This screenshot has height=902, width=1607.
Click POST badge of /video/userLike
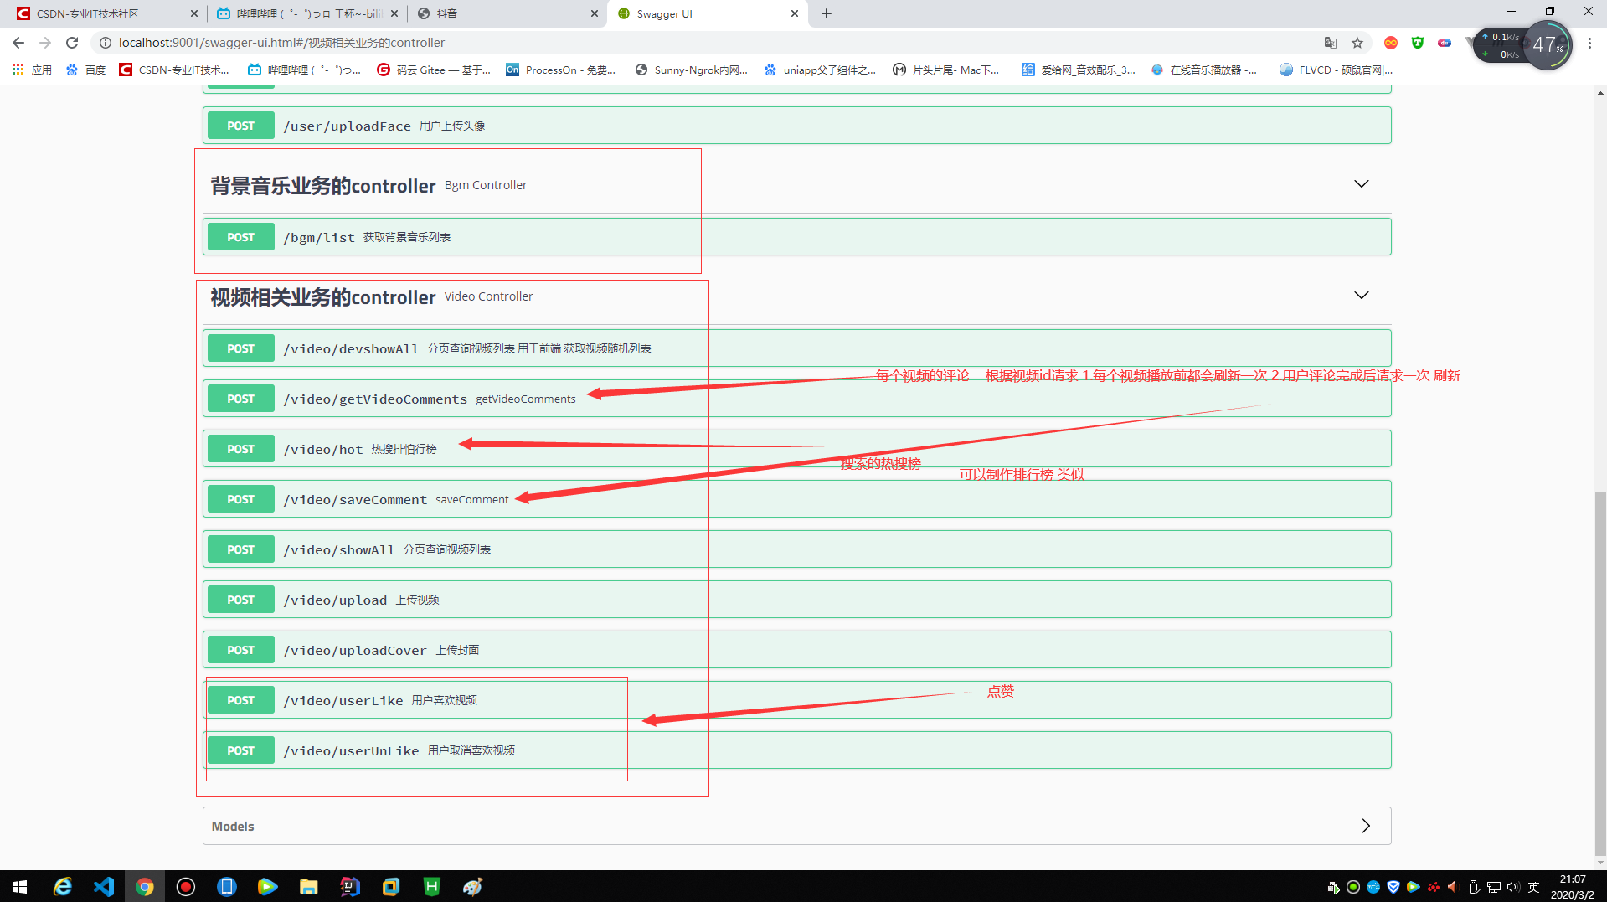(x=240, y=700)
